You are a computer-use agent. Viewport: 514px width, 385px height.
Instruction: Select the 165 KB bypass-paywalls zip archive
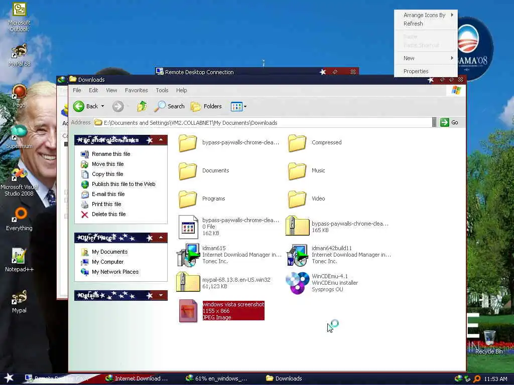pyautogui.click(x=338, y=227)
